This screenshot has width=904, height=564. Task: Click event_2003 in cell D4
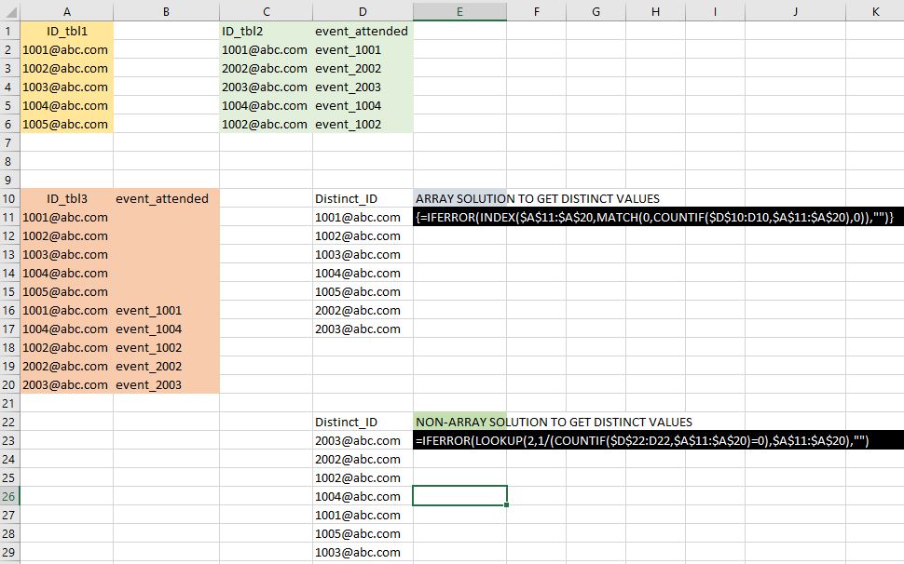tap(363, 87)
